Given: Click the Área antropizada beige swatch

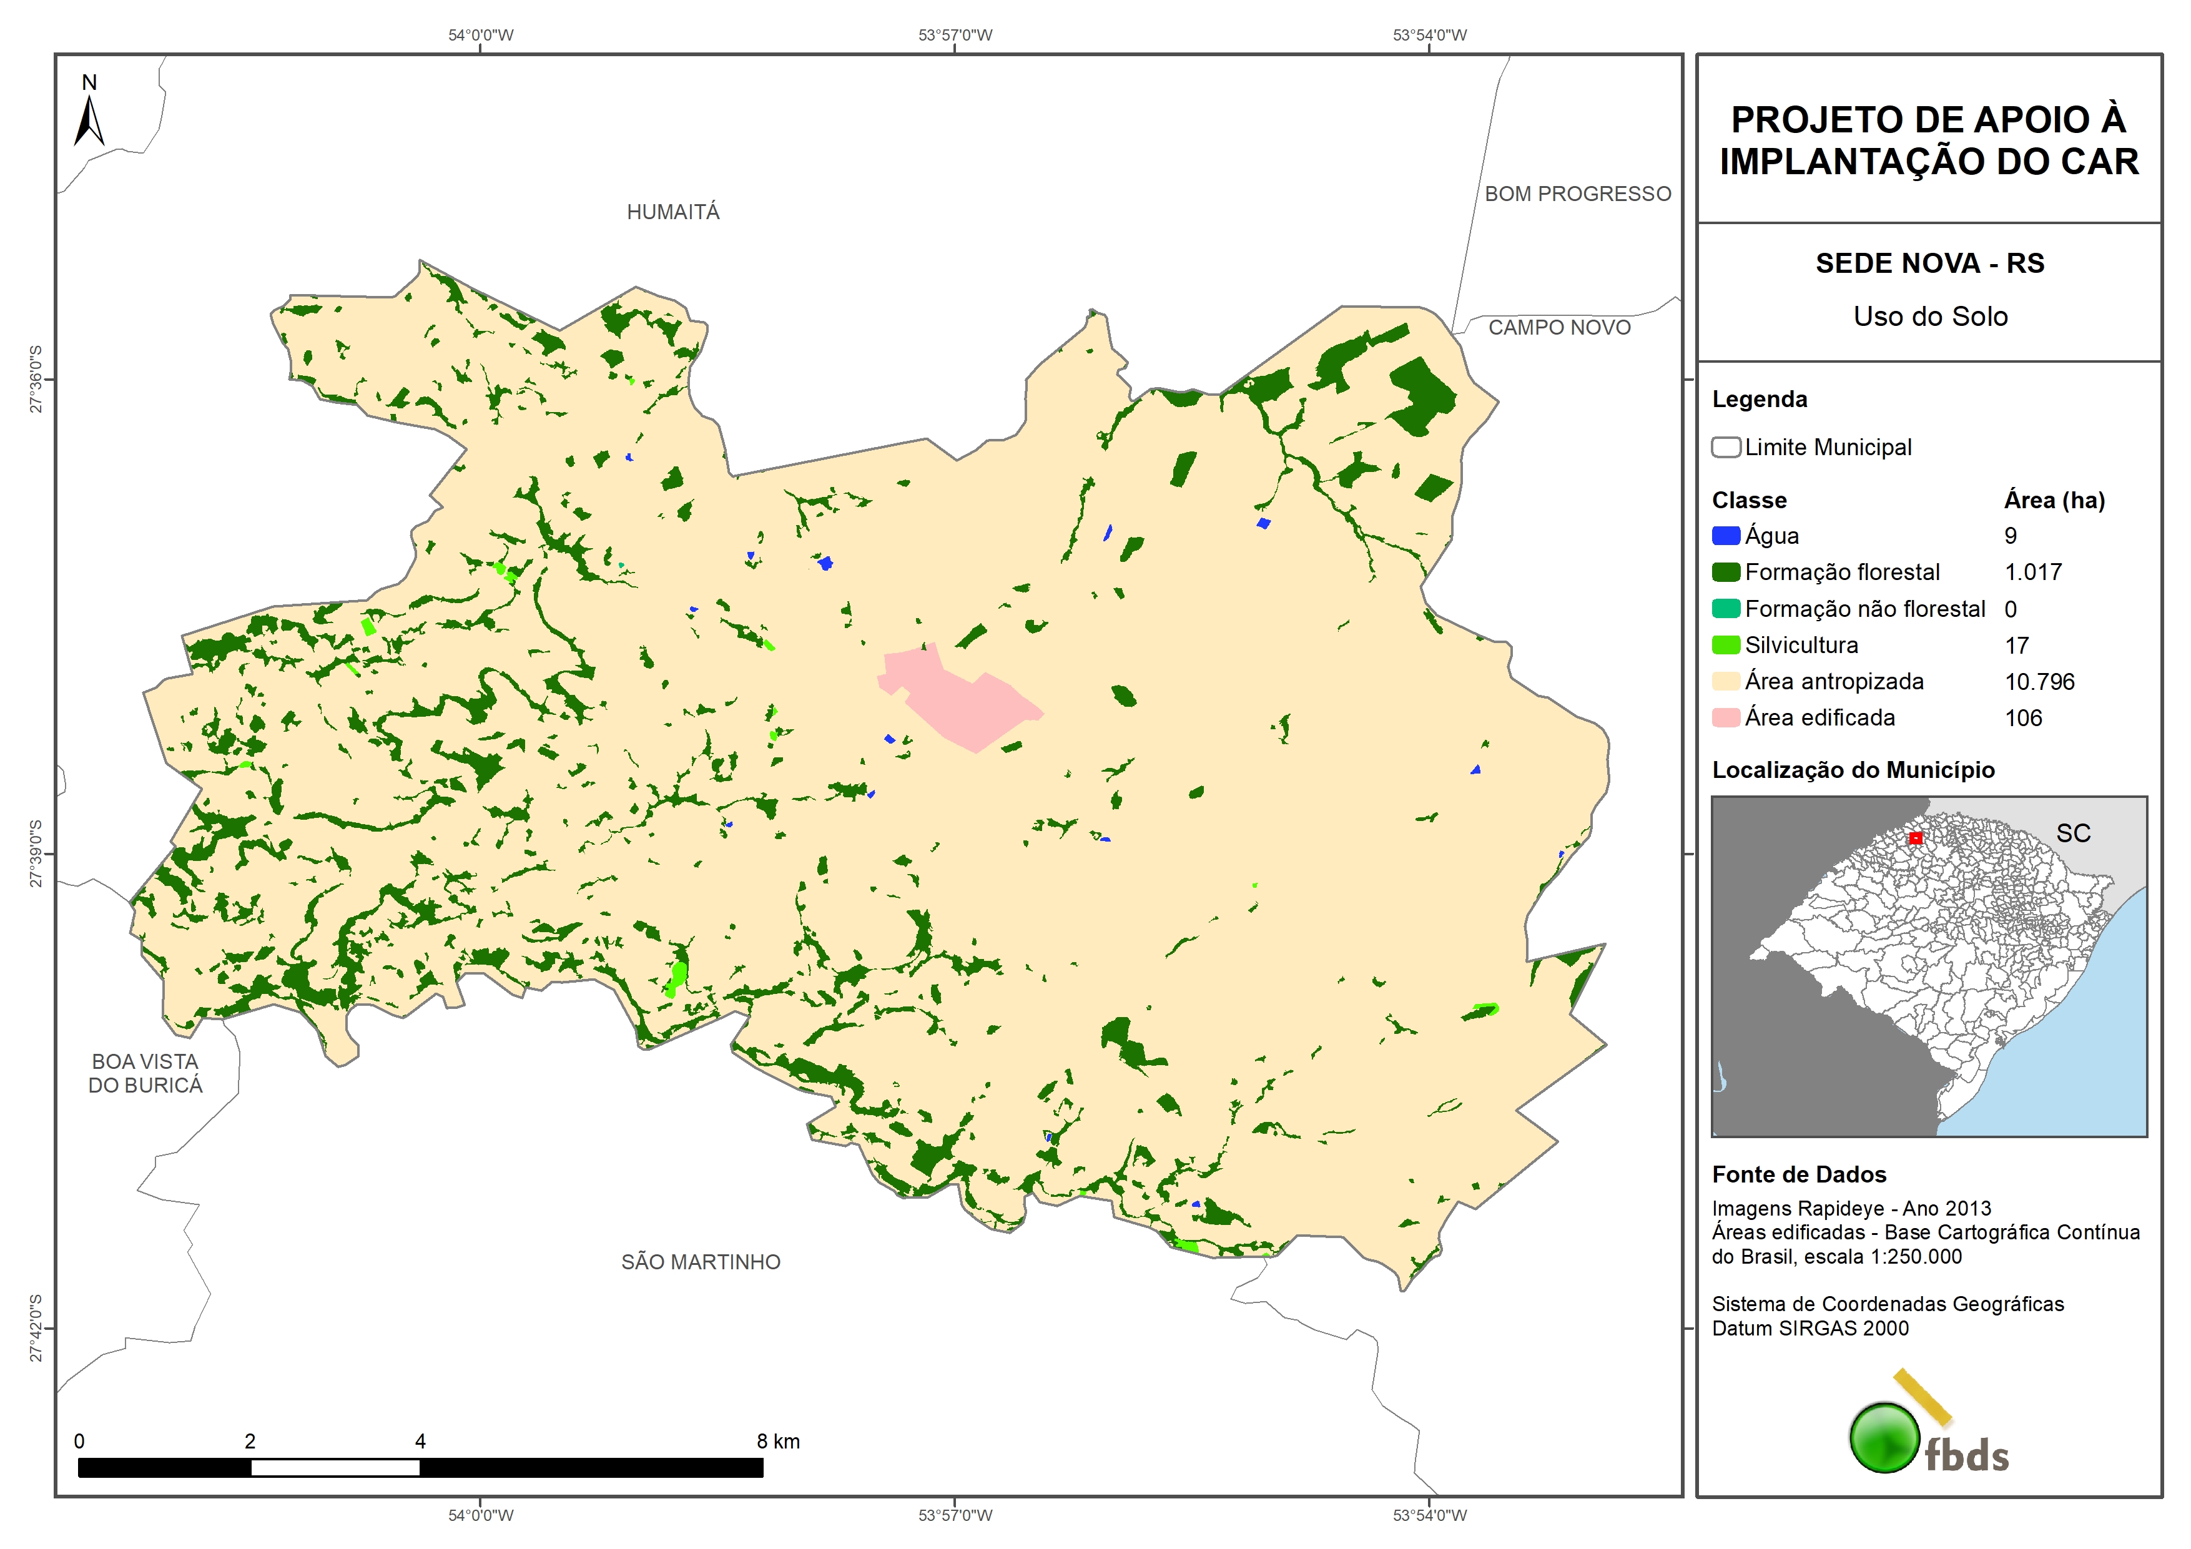Looking at the screenshot, I should click(x=1725, y=681).
